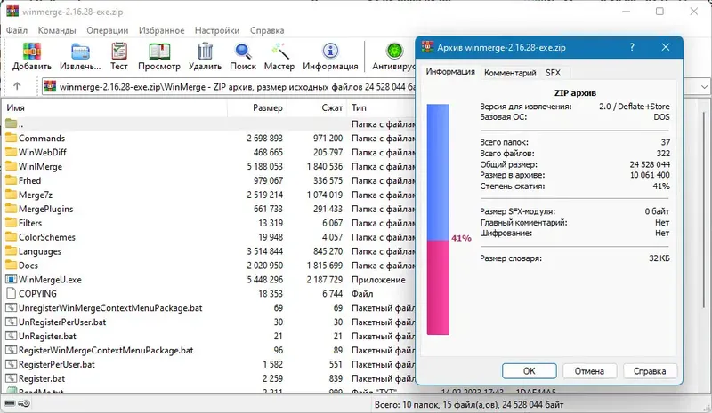The width and height of the screenshot is (712, 413).
Task: Select the COPYING file icon
Action: (11, 293)
